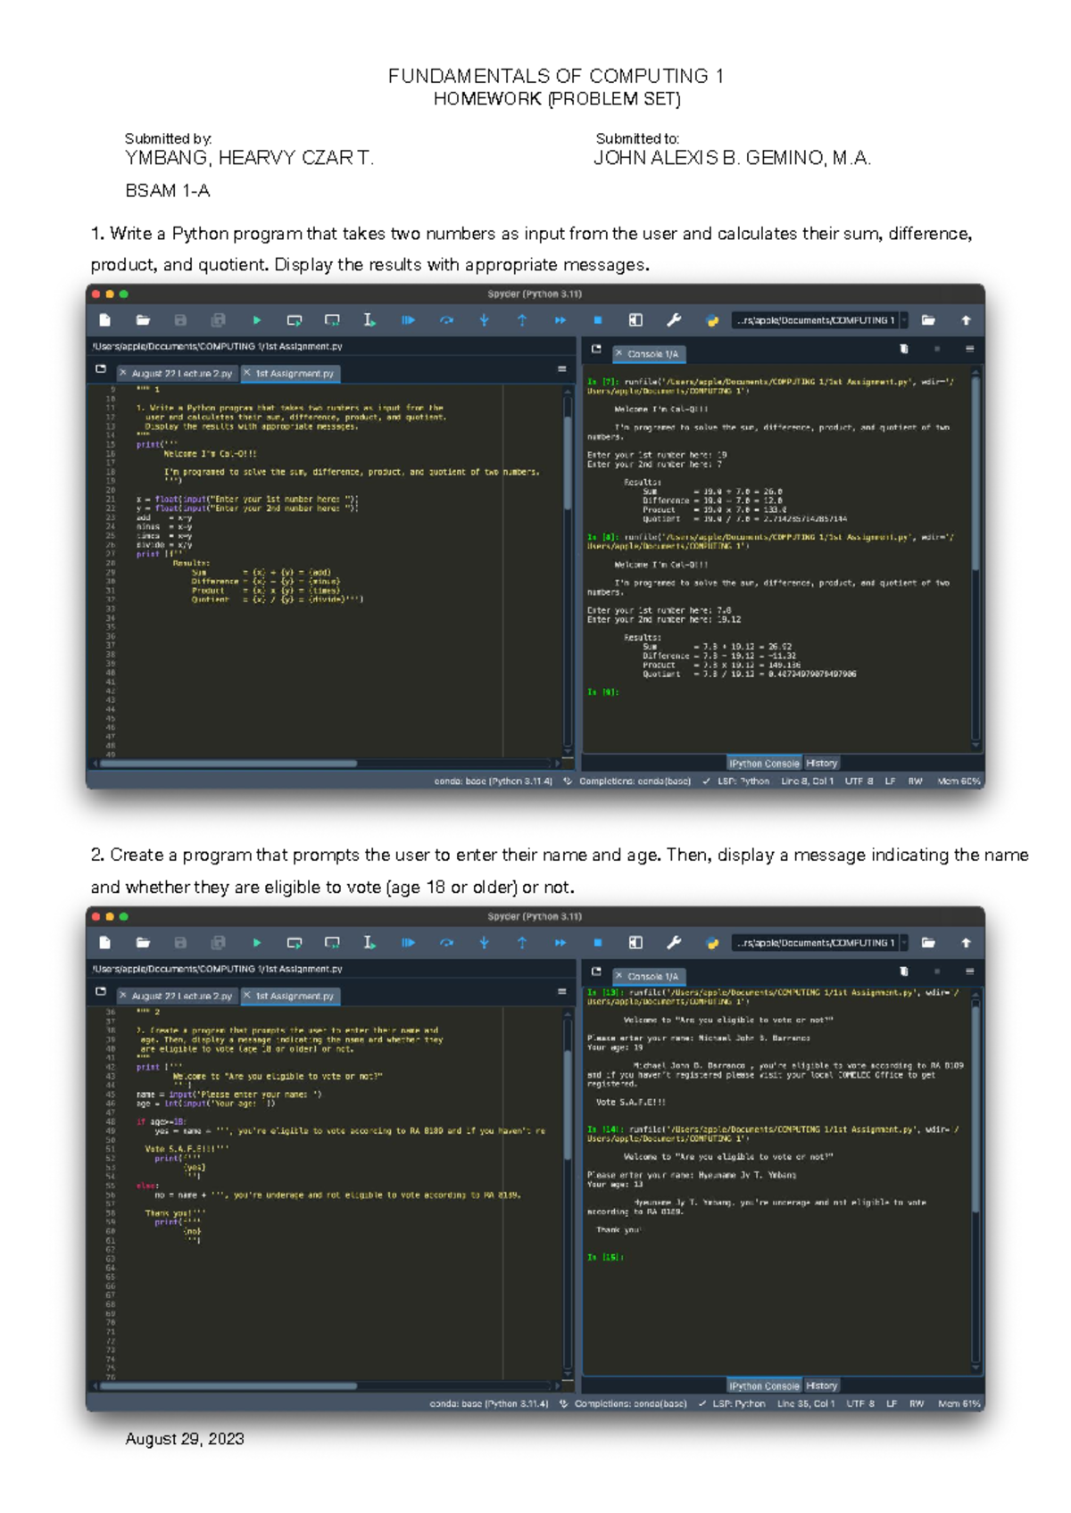
Task: Click conda: base (Python 3.11.4) status beside Mem 60%
Action: coord(493,781)
